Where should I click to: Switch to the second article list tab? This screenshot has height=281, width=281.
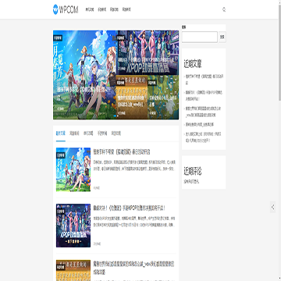[74, 133]
